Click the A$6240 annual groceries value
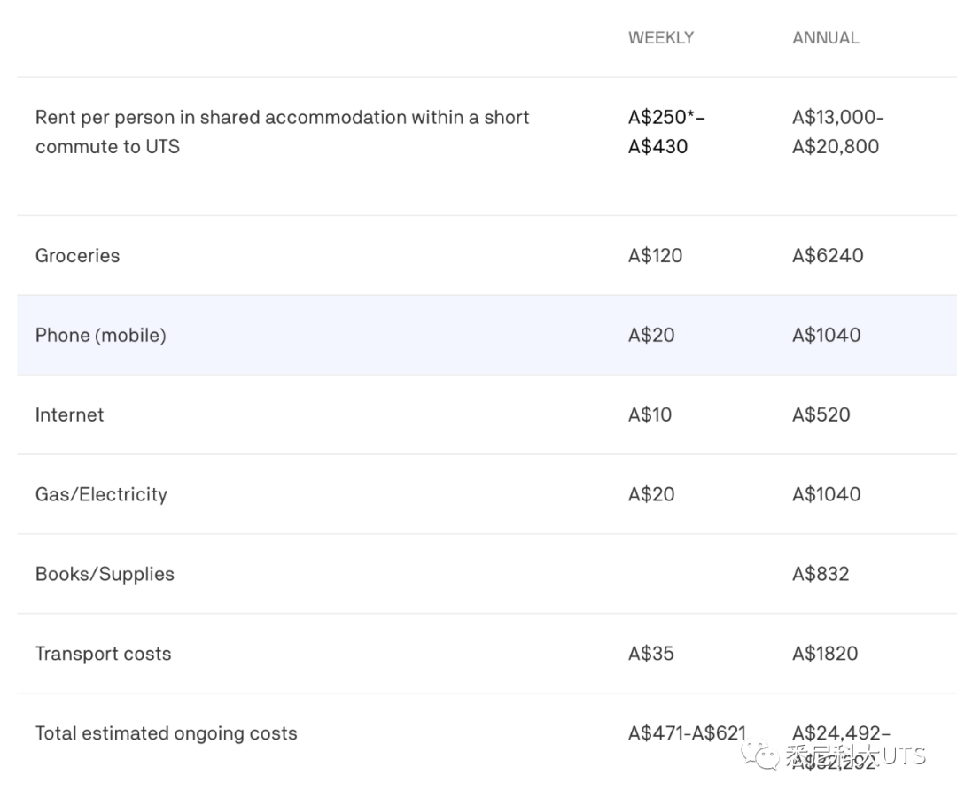957x798 pixels. [828, 255]
